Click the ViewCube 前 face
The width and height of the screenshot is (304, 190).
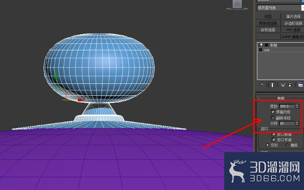[x=237, y=4]
